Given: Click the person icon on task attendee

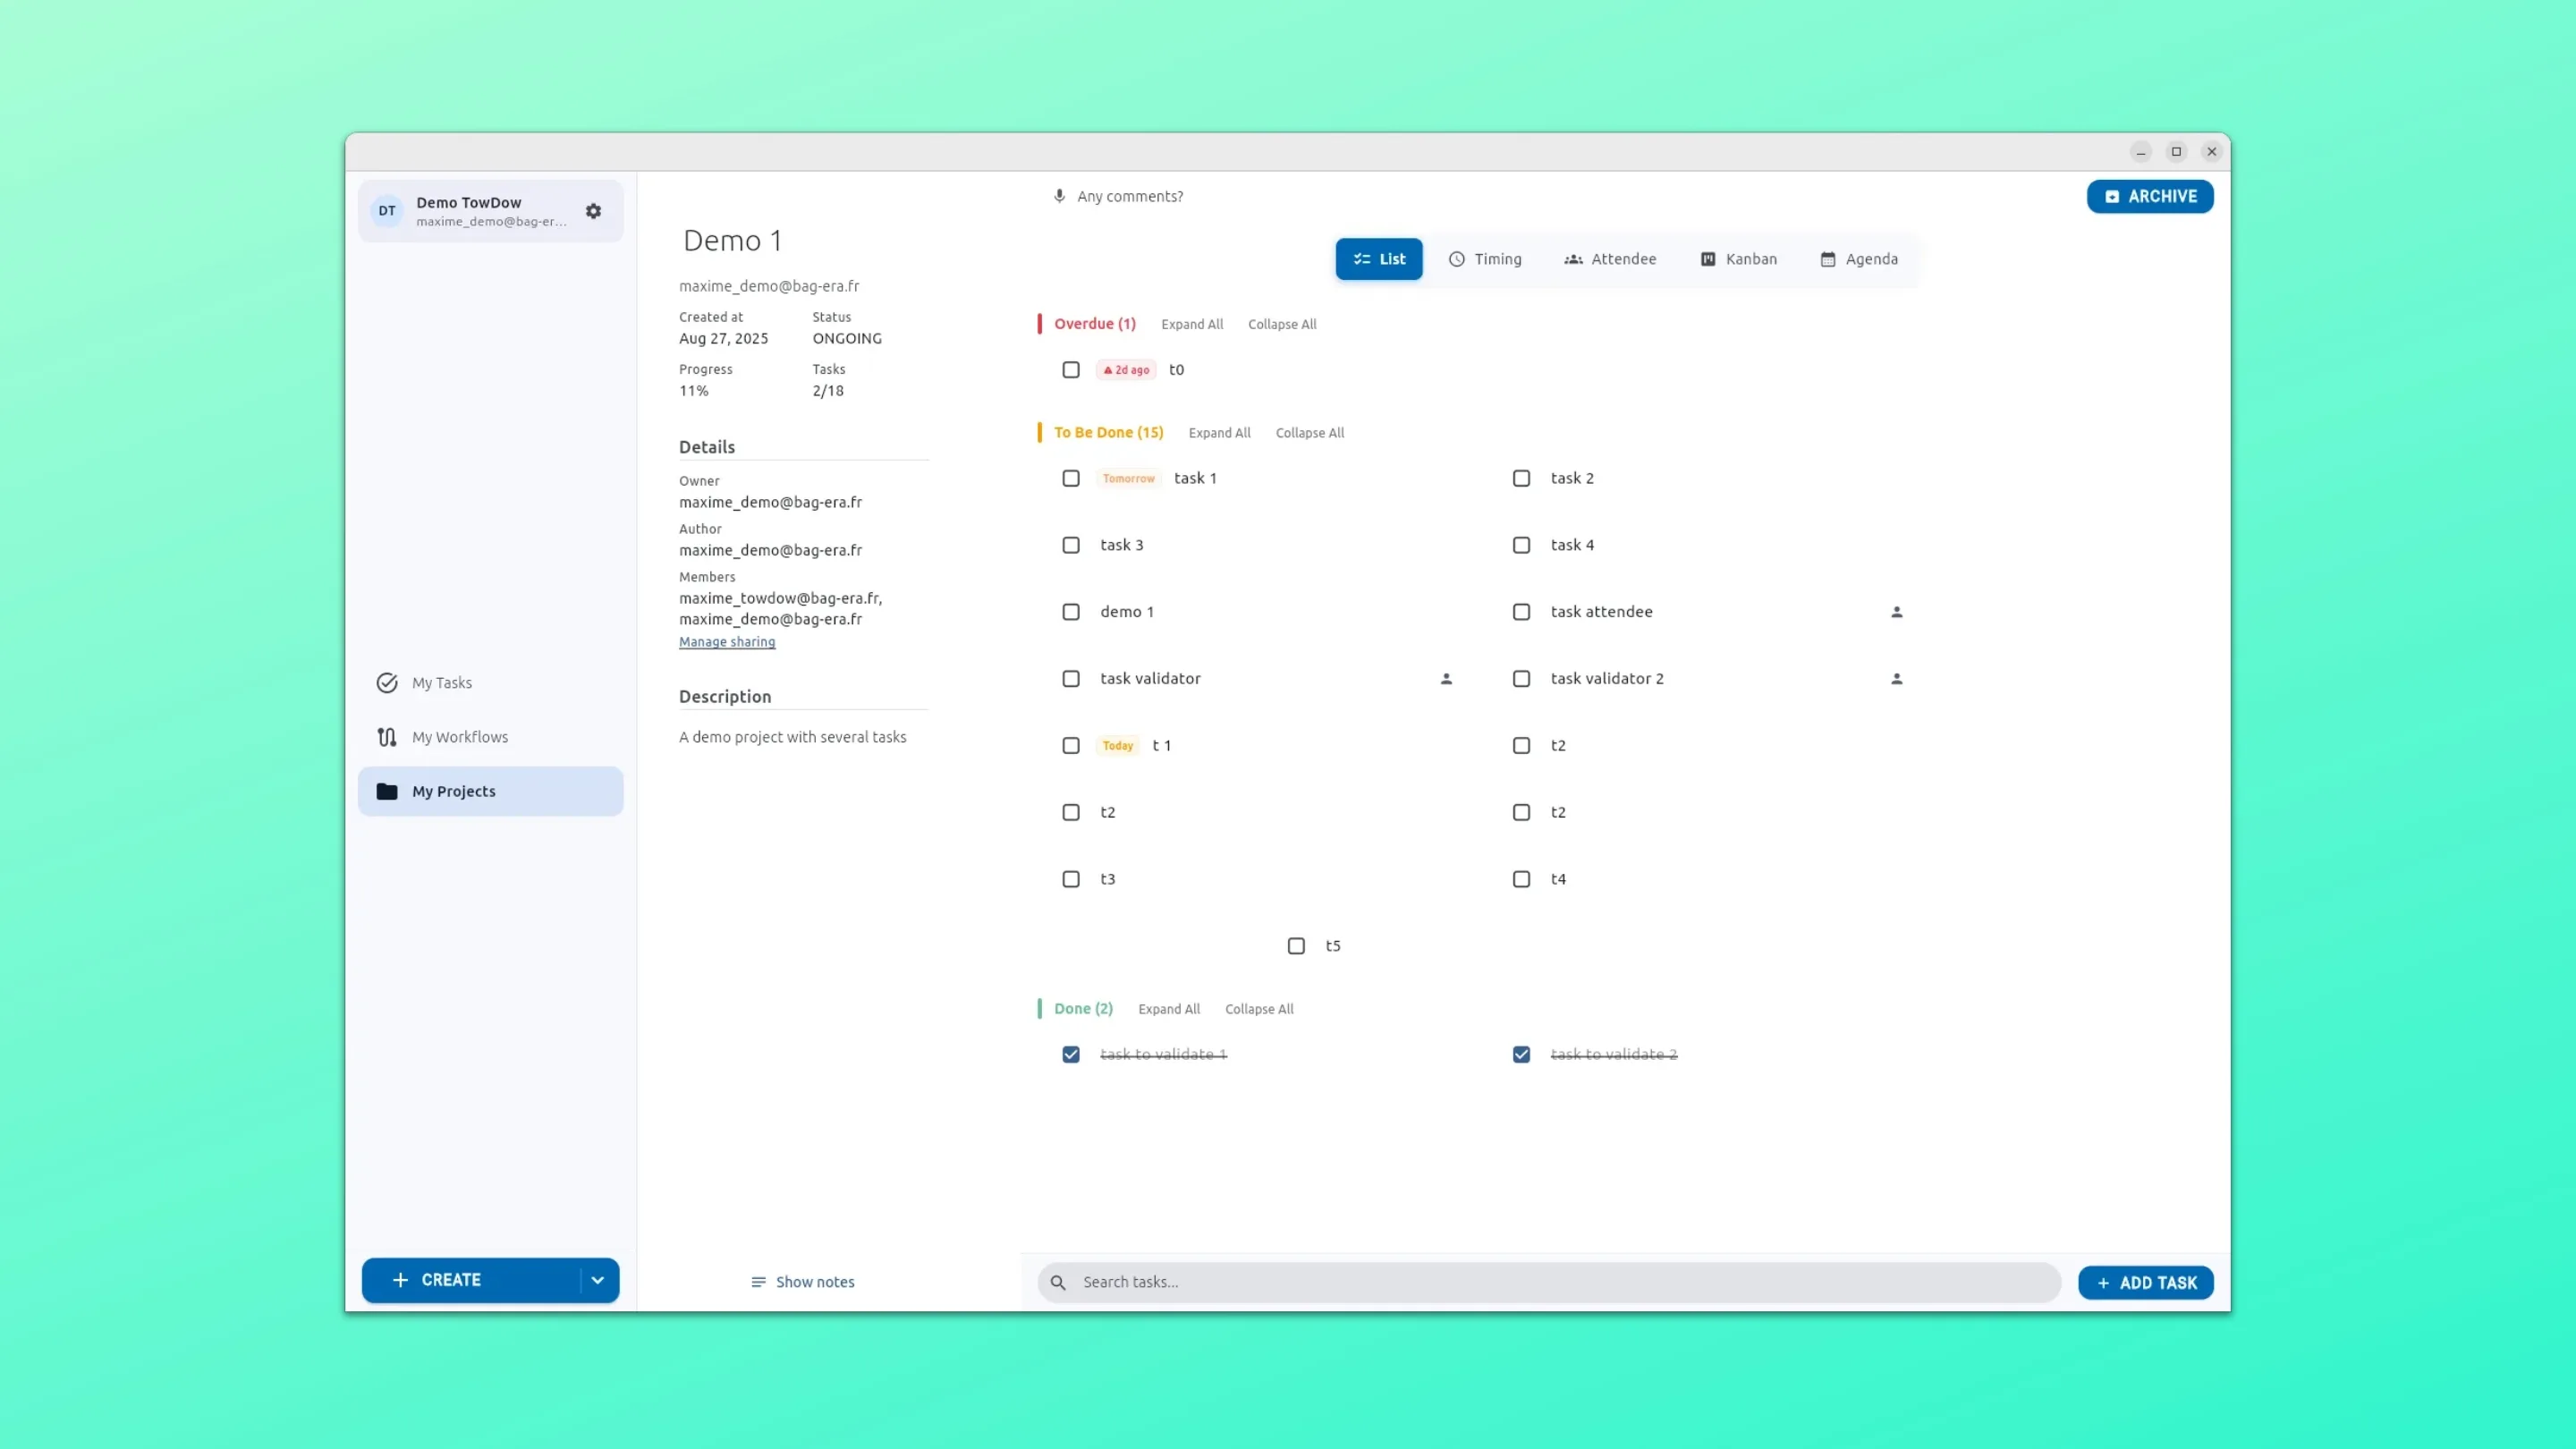Looking at the screenshot, I should 1896,612.
